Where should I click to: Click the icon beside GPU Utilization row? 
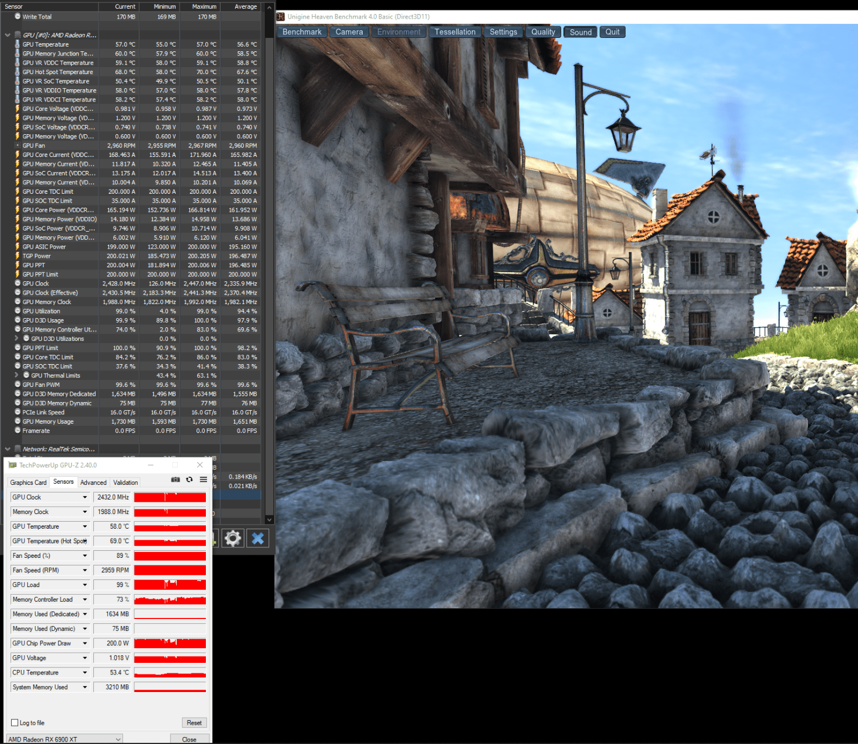(17, 311)
